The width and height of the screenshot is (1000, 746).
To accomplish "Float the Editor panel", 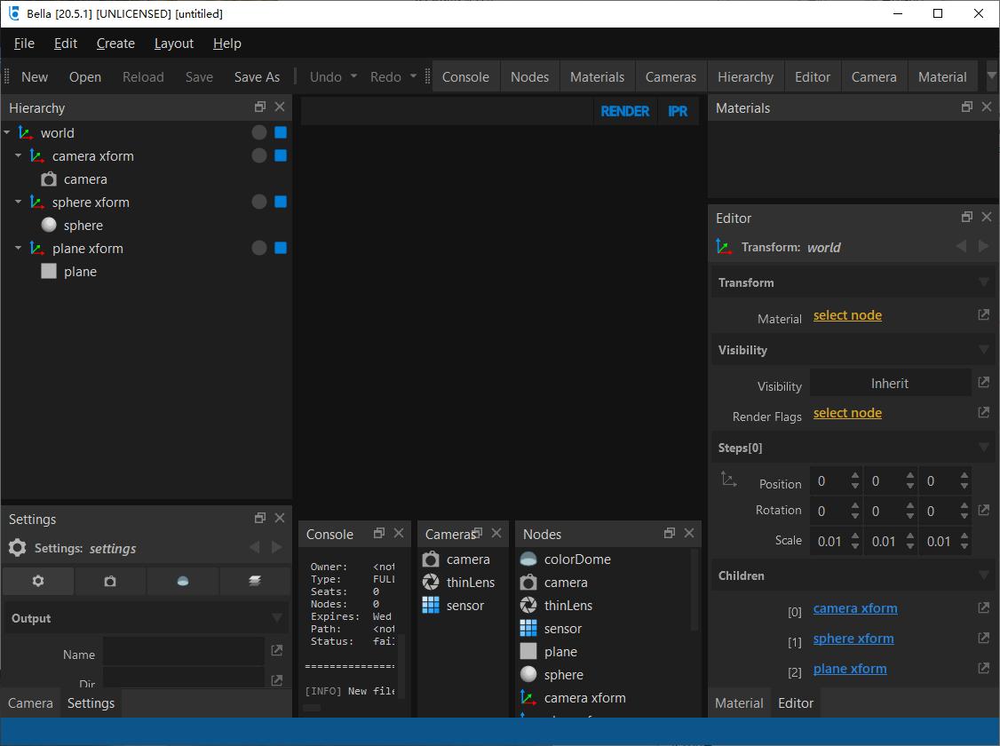I will tap(967, 217).
